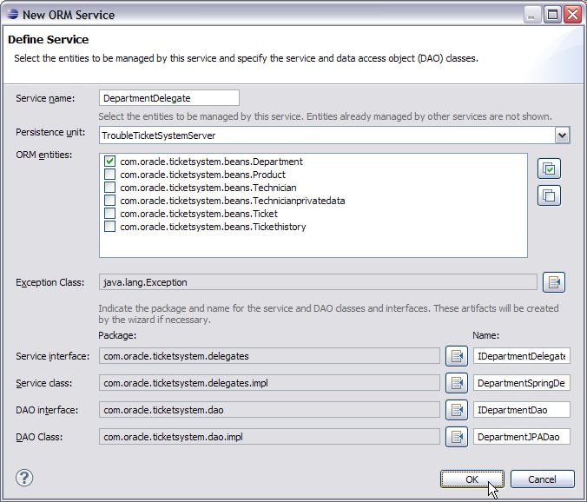
Task: Open the dialog help icon
Action: click(x=25, y=479)
